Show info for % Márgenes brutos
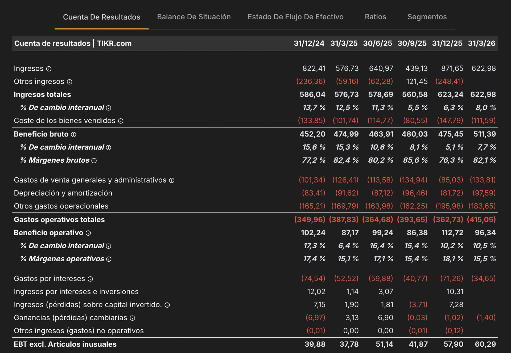 pyautogui.click(x=94, y=160)
